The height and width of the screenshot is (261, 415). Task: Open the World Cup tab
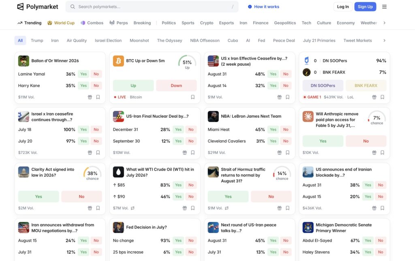(x=61, y=23)
